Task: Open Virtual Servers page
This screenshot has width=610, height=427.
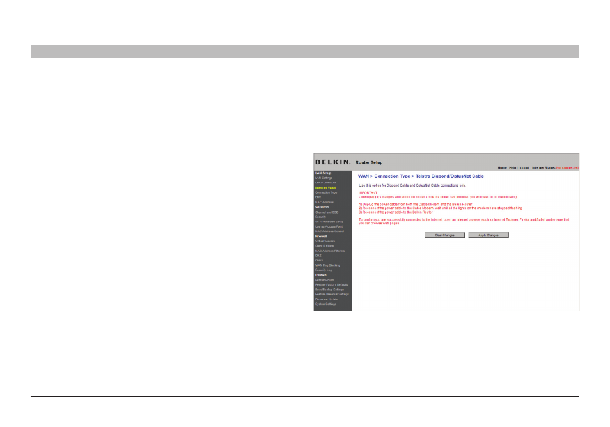Action: tap(325, 241)
